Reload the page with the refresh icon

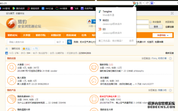(x=147, y=3)
